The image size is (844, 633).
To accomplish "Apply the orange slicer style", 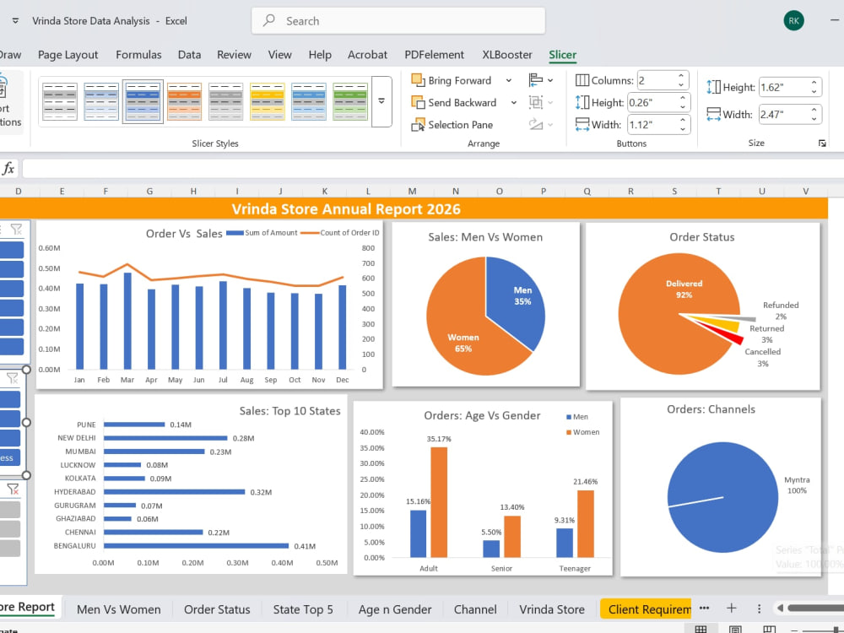I will 184,101.
